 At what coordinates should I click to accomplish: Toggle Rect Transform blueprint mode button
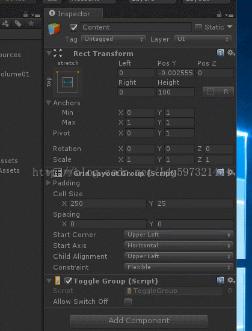211,92
